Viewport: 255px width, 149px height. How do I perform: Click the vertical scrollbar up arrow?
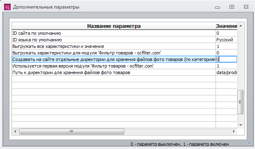pos(241,26)
